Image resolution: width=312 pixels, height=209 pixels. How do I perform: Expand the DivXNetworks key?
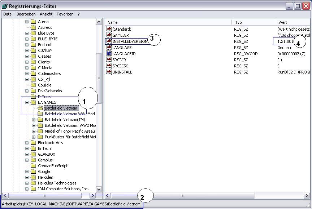point(27,91)
